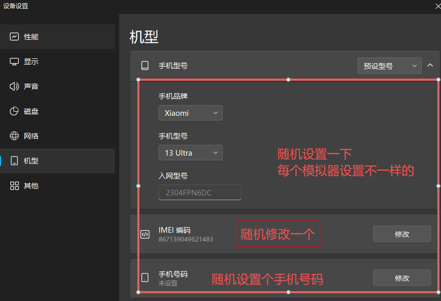This screenshot has height=301, width=441.
Task: Click the 网络 globe icon
Action: click(x=15, y=136)
